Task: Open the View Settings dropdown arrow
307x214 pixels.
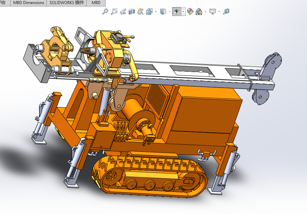Action: tap(219, 12)
